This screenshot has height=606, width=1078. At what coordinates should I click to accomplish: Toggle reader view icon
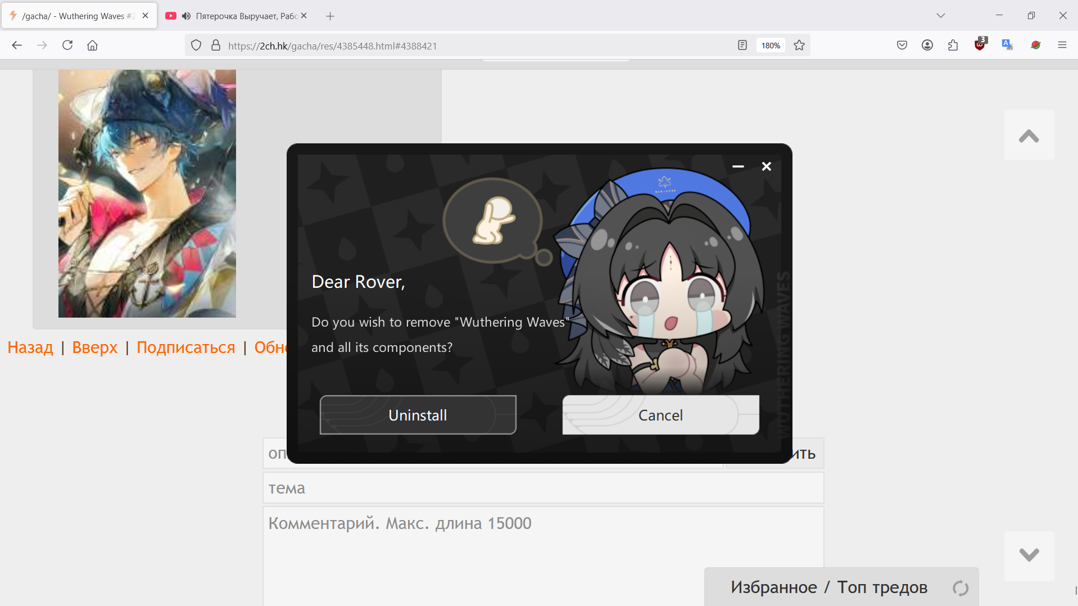tap(742, 46)
